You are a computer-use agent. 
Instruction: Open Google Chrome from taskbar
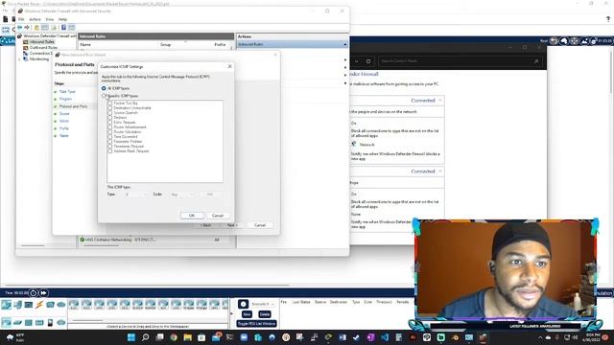tap(174, 337)
